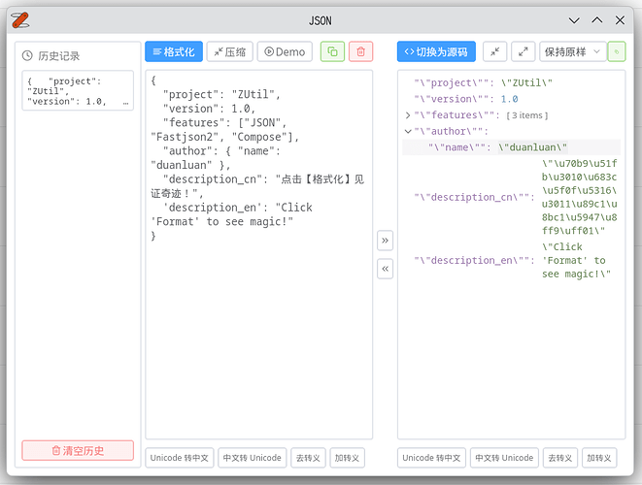
Task: Click right panel Unicode 转中文 button
Action: coord(431,458)
